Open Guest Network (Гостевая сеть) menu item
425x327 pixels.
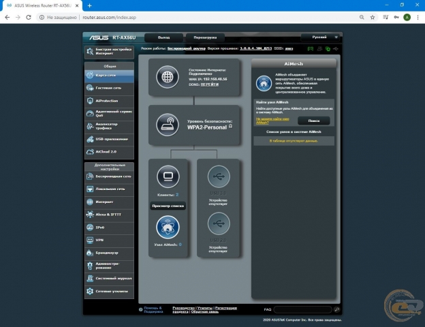pos(109,88)
